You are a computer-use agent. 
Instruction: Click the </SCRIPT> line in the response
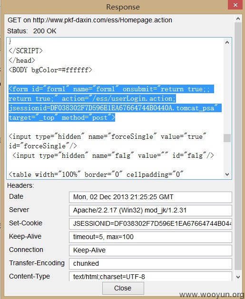[26, 51]
